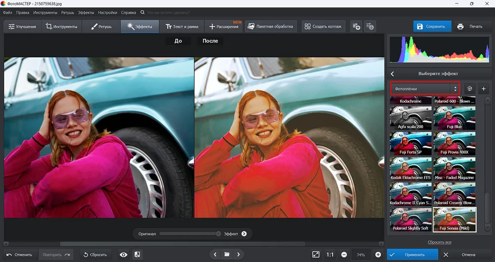Click the Сбросить все link
495x262 pixels.
(440, 242)
